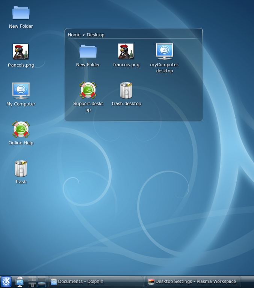Click the Home > Desktop widget title
Viewport: 254px width, 288px height.
(86, 34)
